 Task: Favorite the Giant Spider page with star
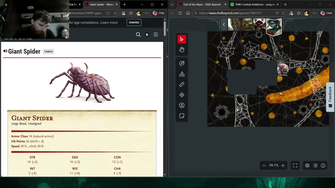tap(115, 13)
